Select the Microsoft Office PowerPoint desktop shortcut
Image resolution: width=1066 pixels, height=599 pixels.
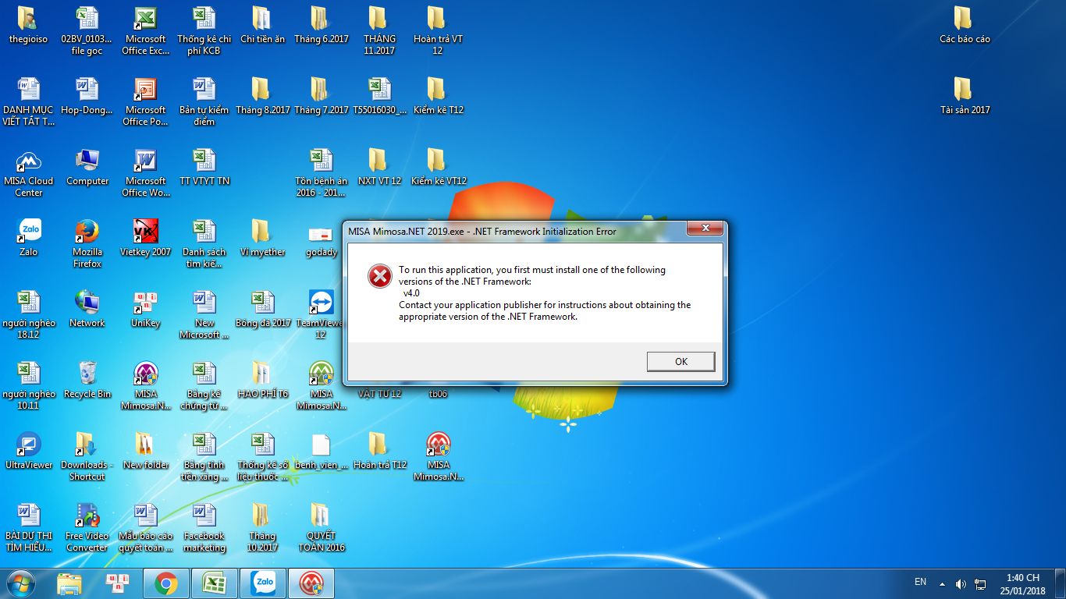click(x=146, y=101)
